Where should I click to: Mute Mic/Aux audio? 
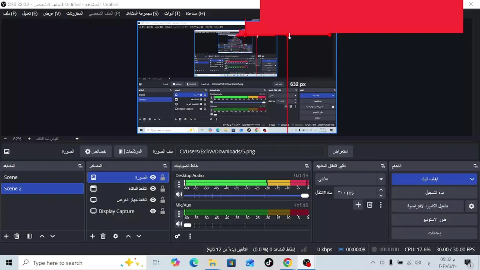coord(179,224)
